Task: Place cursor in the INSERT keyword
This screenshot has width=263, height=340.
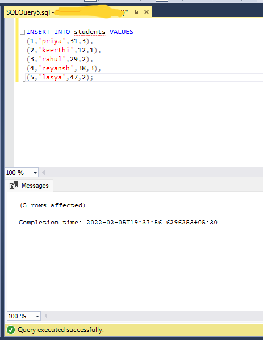Action: (x=38, y=32)
